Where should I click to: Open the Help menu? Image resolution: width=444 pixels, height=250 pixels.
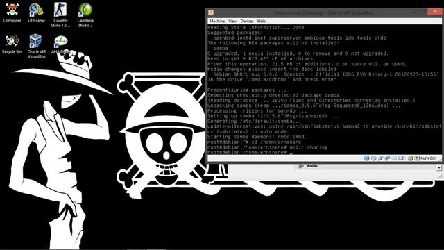(x=261, y=21)
